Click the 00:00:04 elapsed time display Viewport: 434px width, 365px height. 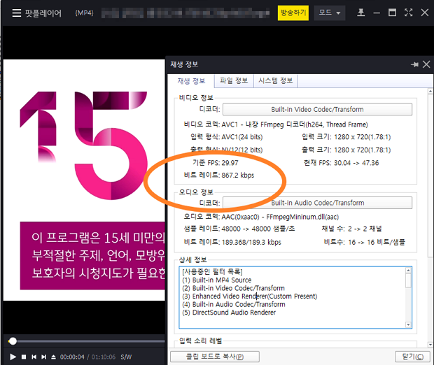[72, 357]
